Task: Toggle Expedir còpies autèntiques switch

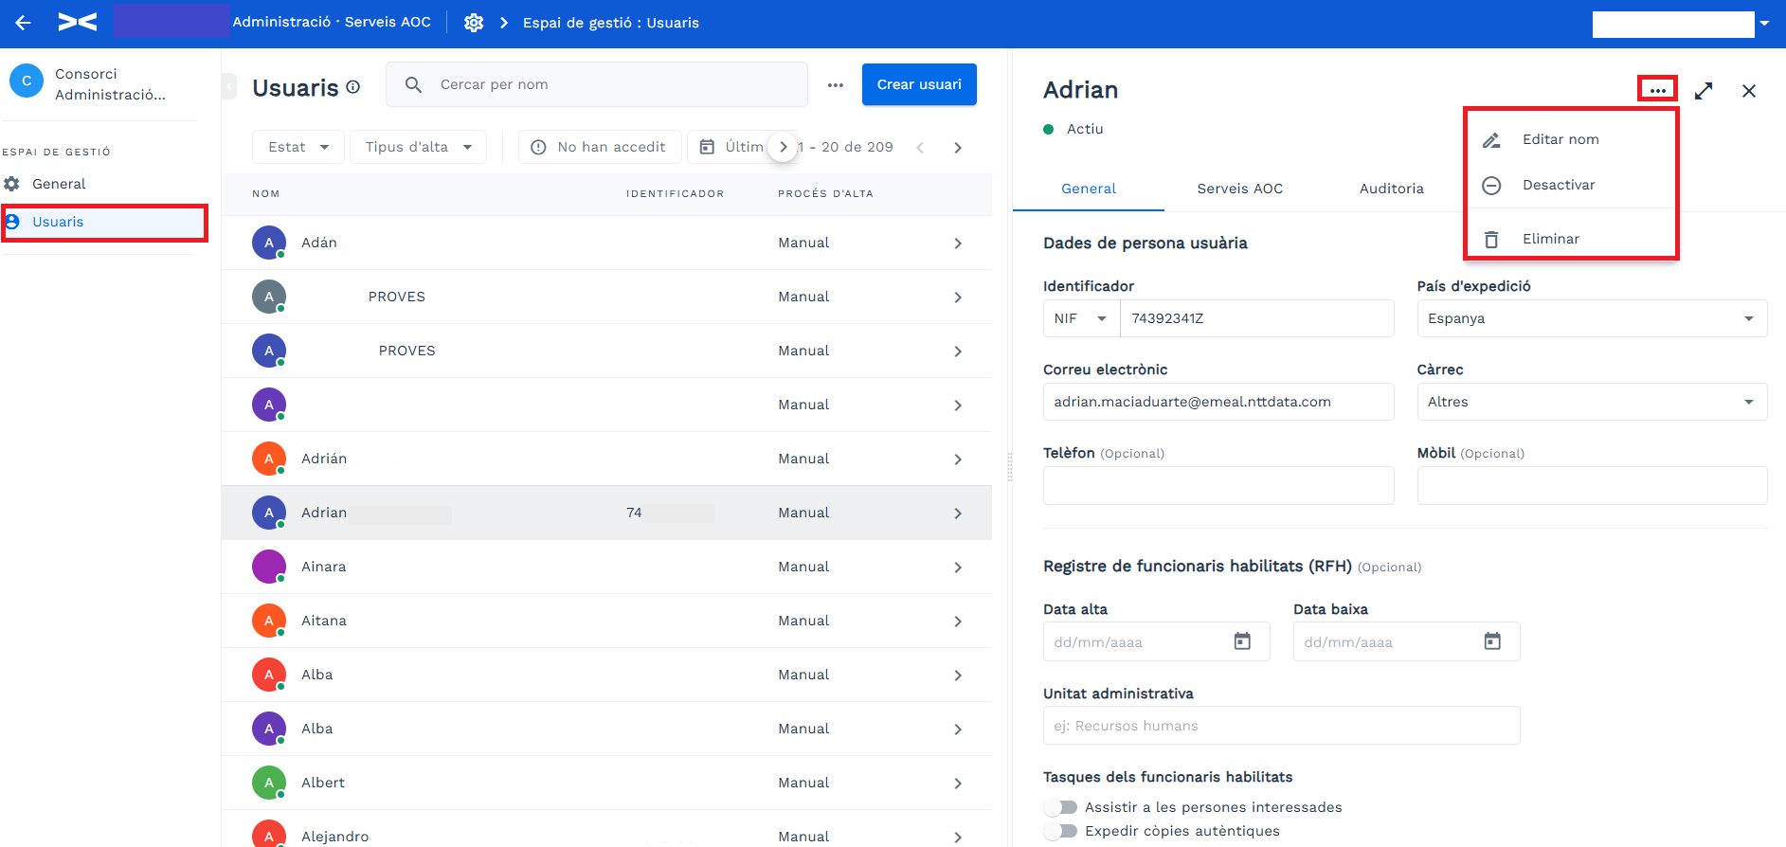Action: click(x=1061, y=831)
